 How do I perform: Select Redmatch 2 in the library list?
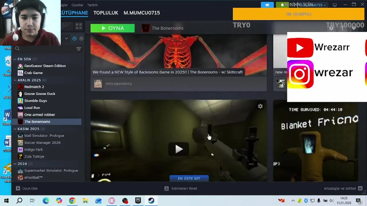coord(34,87)
